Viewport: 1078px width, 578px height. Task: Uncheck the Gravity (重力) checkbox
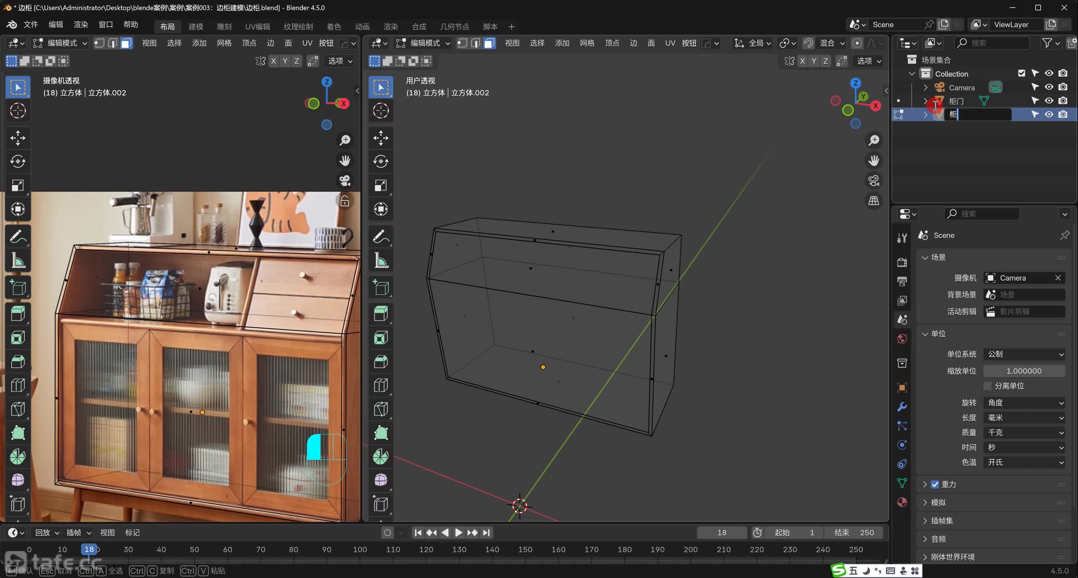(x=935, y=484)
